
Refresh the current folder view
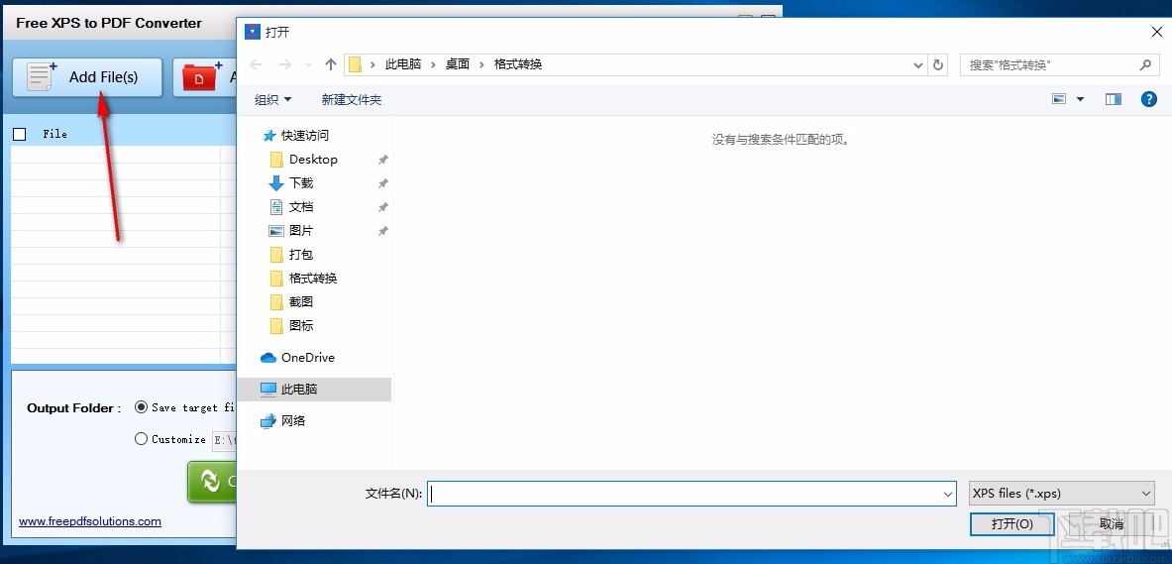[x=938, y=65]
